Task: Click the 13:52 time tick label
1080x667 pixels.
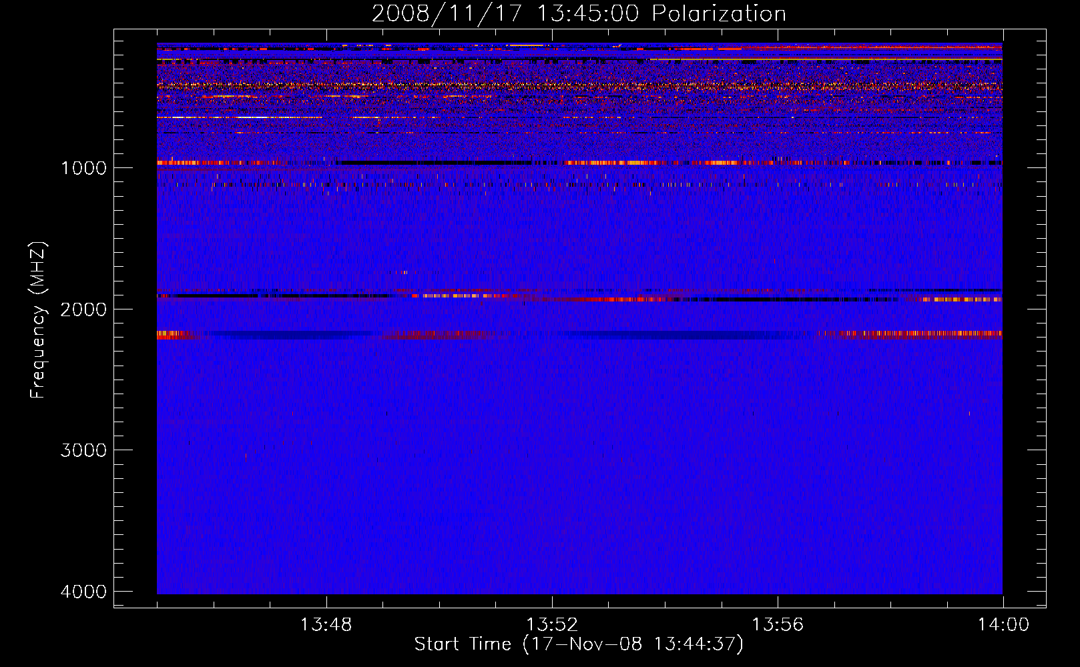Action: click(x=552, y=625)
